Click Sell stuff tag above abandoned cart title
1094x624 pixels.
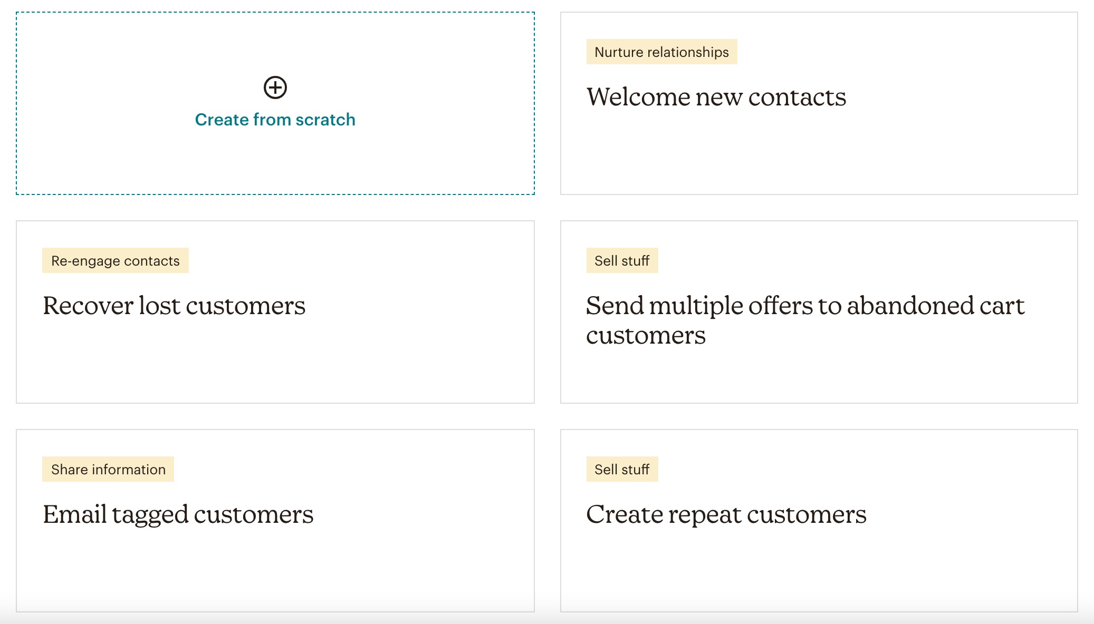[622, 260]
